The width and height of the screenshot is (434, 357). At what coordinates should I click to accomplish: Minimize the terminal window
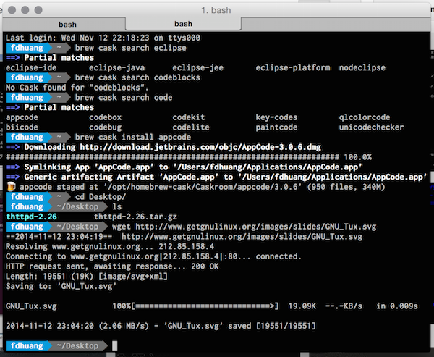(x=25, y=10)
